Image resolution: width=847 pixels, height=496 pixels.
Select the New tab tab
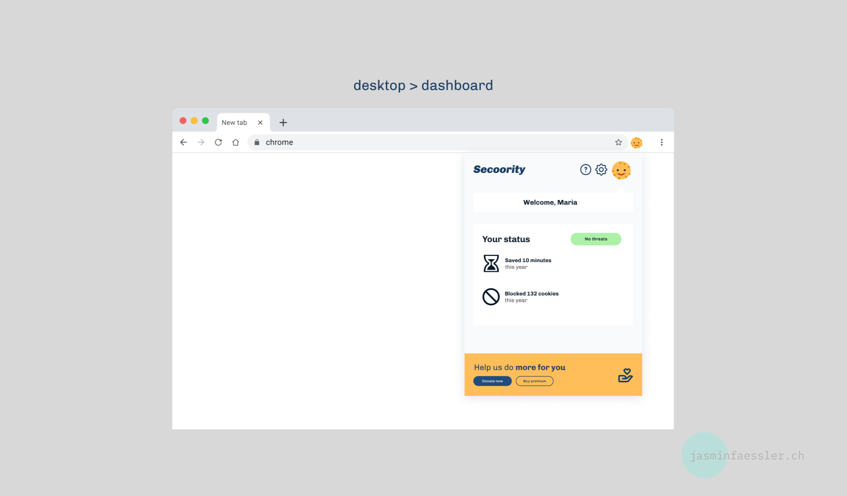[x=234, y=123]
